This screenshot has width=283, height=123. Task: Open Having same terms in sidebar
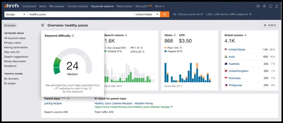click(x=16, y=48)
